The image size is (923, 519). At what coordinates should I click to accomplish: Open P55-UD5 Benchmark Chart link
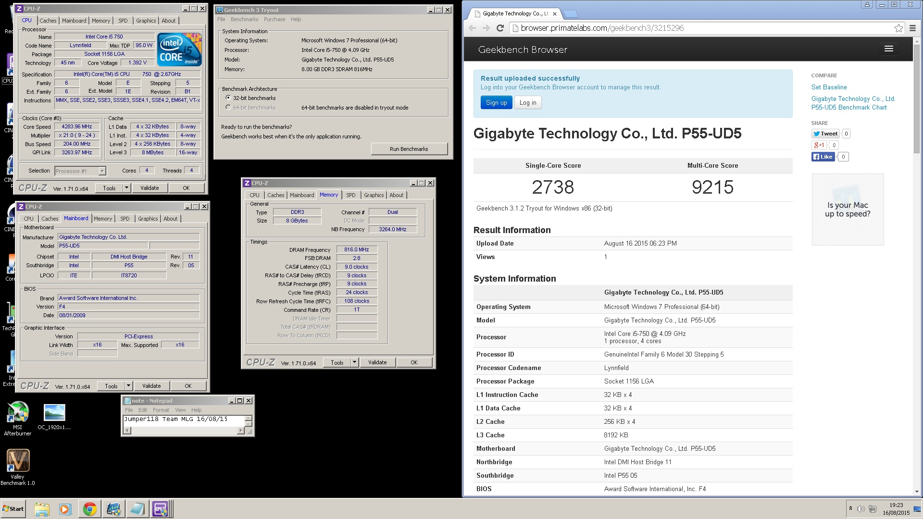(x=853, y=103)
